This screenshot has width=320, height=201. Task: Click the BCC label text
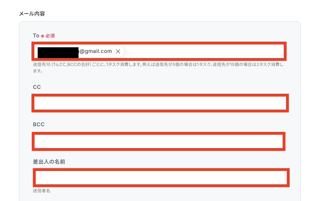[x=39, y=124]
